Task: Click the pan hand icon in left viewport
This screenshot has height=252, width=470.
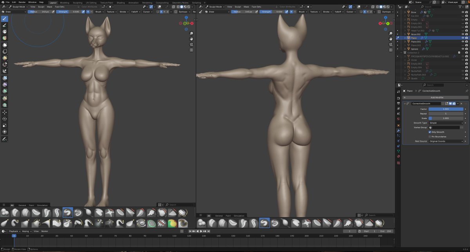Action: pos(192,39)
